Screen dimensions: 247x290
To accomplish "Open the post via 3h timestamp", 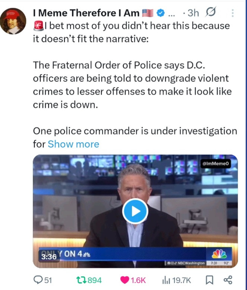I will pos(193,13).
